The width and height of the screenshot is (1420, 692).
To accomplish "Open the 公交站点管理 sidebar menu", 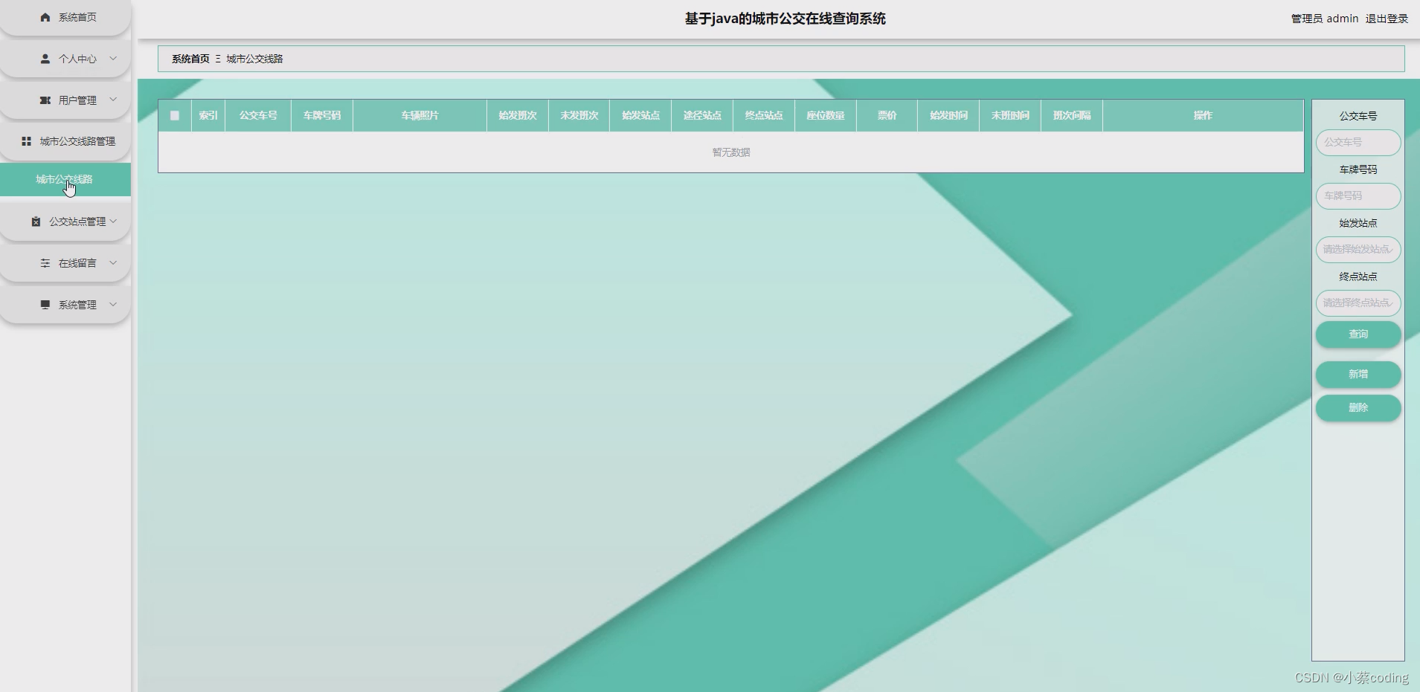I will [x=65, y=221].
